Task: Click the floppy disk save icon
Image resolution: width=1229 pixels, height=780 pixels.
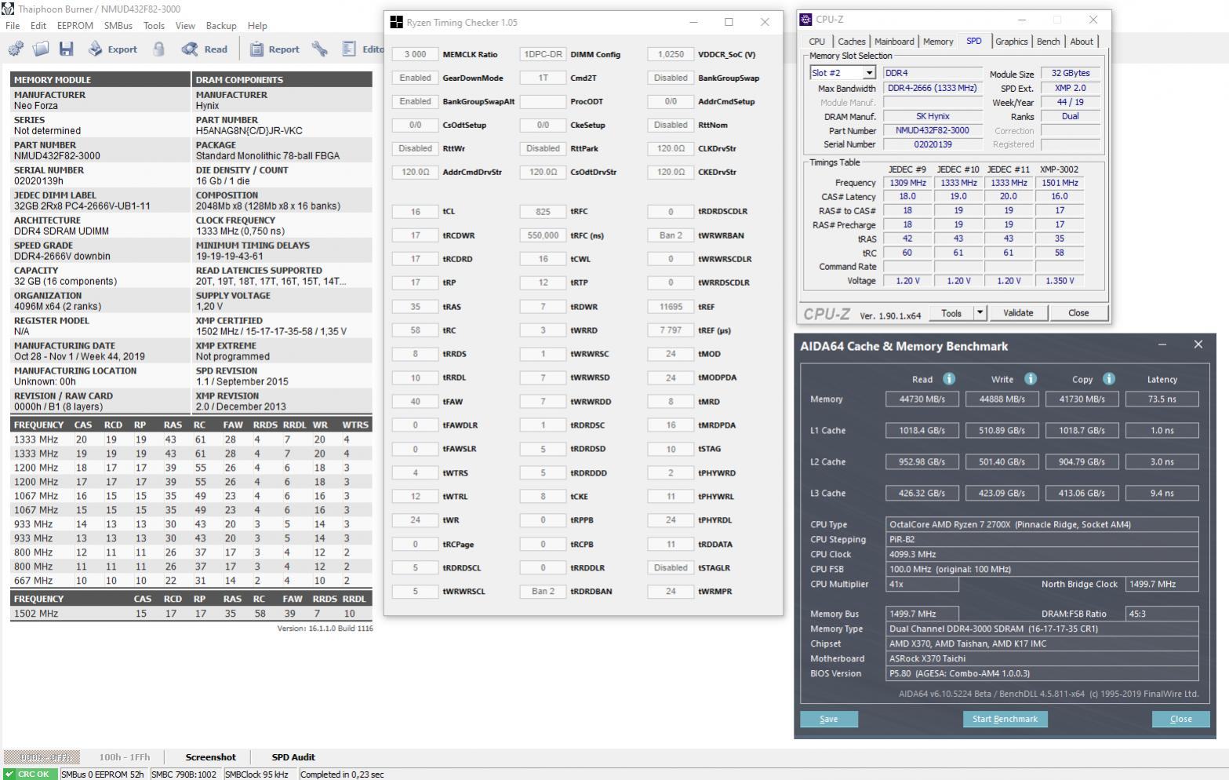Action: (67, 49)
